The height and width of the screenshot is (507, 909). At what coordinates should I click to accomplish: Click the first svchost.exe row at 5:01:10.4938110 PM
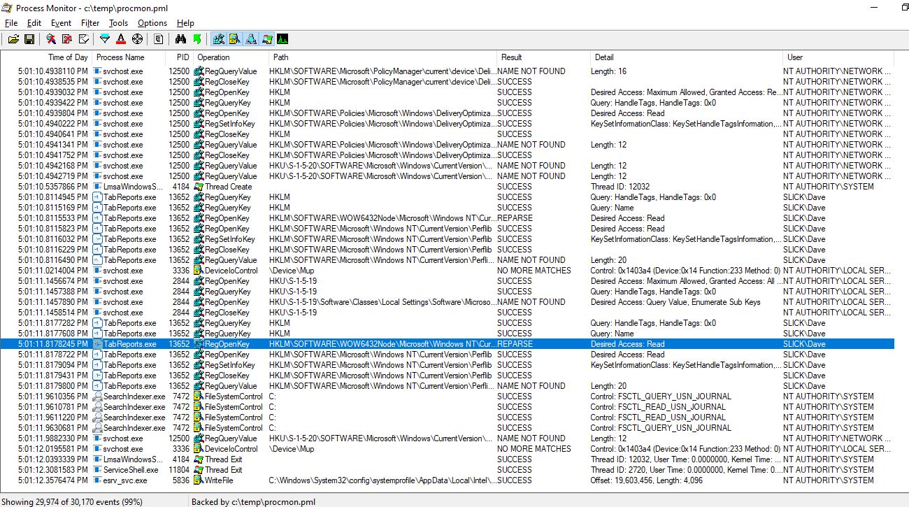448,71
